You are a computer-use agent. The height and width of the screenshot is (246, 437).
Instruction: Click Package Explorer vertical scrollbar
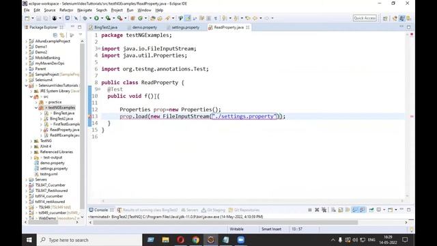coord(82,126)
